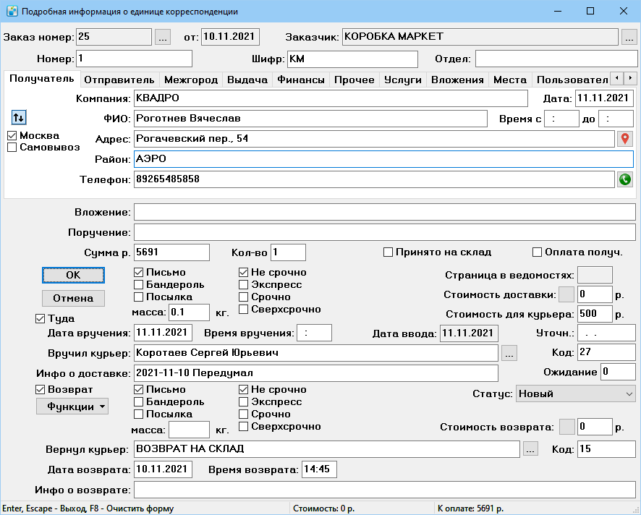641x515 pixels.
Task: Expand the Функции dropdown button
Action: click(72, 407)
